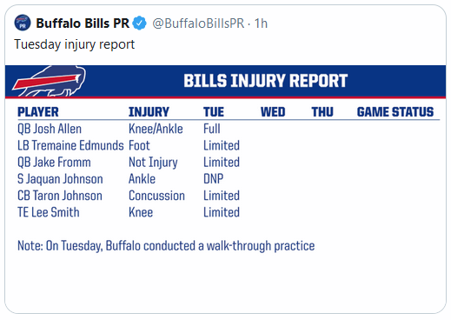
Task: Click the Concussion injury for Taron Johnson
Action: tap(156, 196)
